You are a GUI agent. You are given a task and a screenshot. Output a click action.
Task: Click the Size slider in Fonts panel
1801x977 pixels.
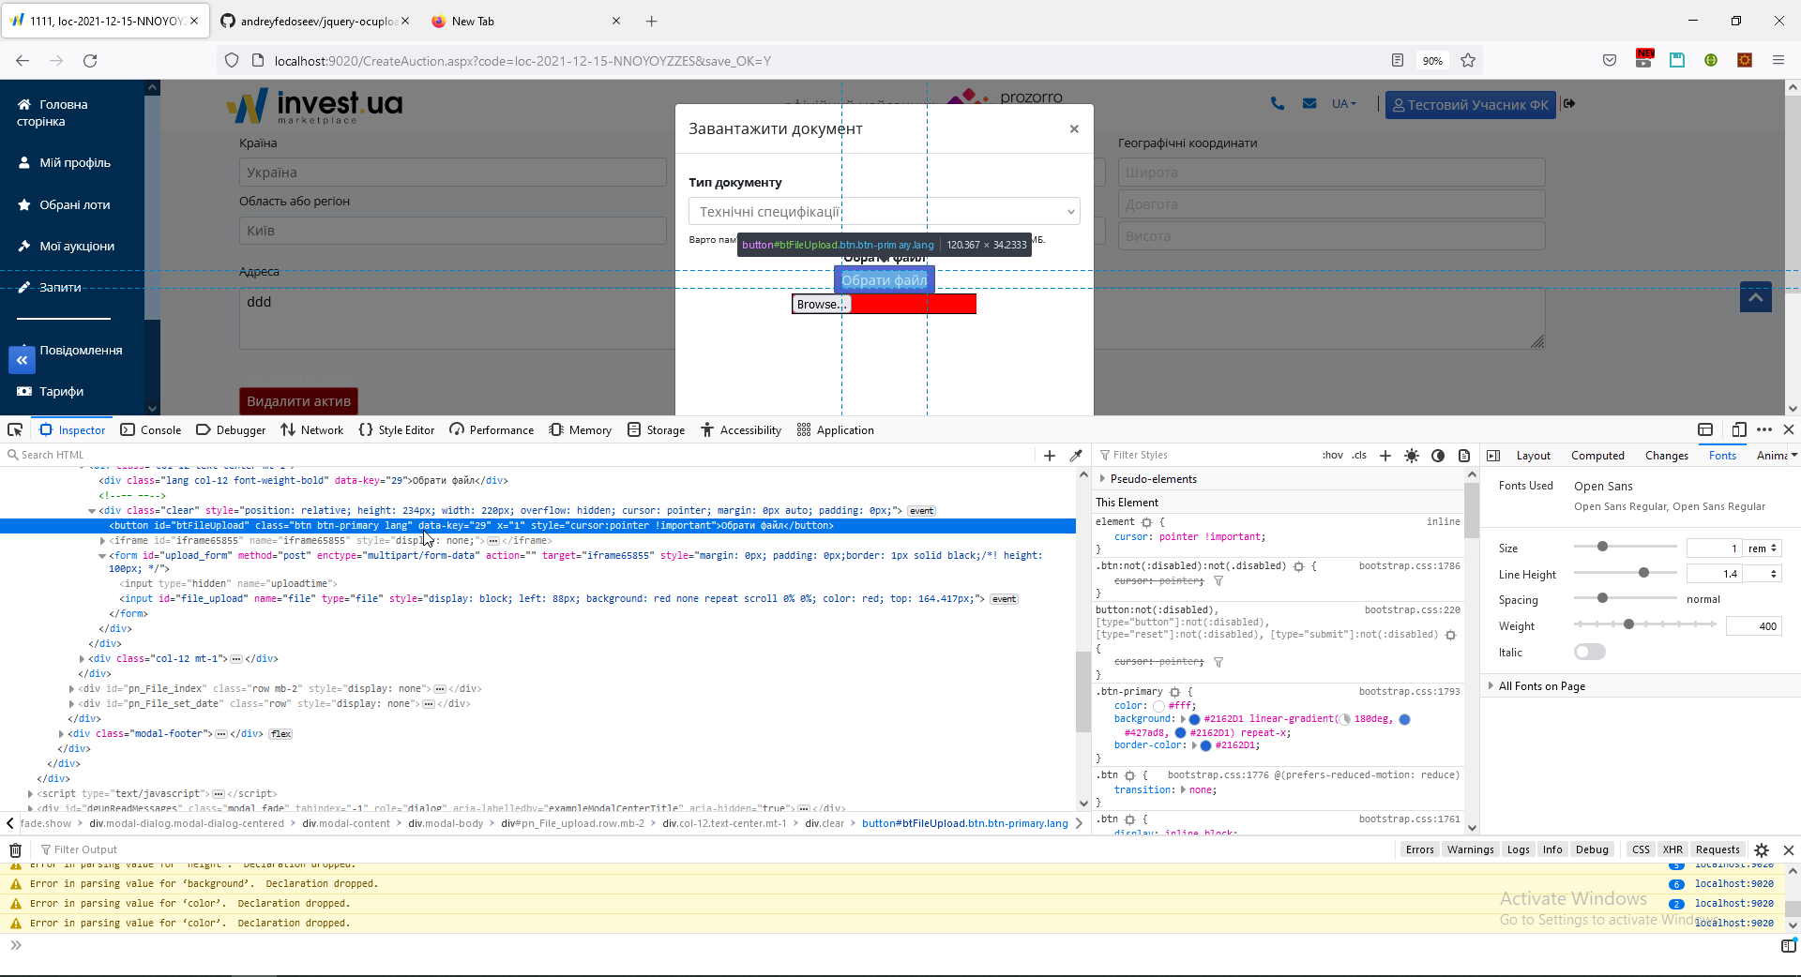pyautogui.click(x=1625, y=547)
